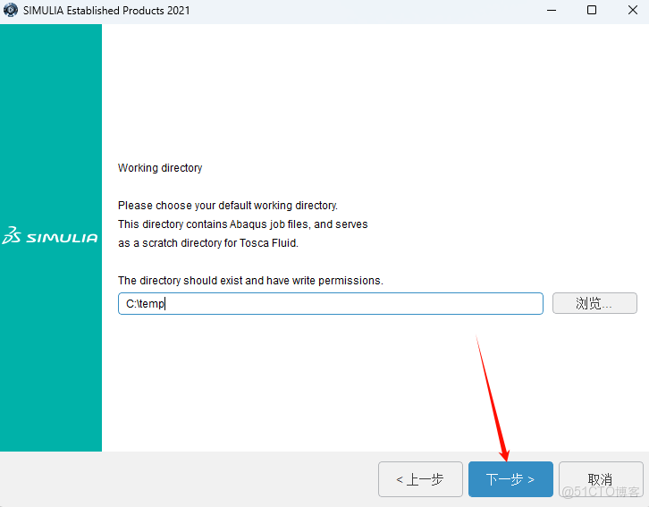Click the 'SIMULIA Established Products 2021' window title
Image resolution: width=649 pixels, height=507 pixels.
tap(106, 11)
